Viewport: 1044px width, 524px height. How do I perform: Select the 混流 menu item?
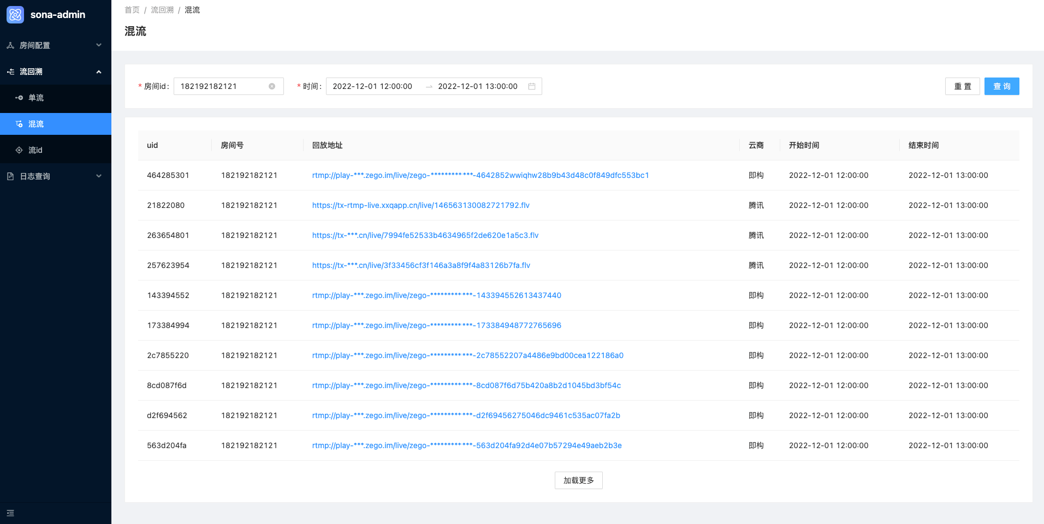[56, 124]
